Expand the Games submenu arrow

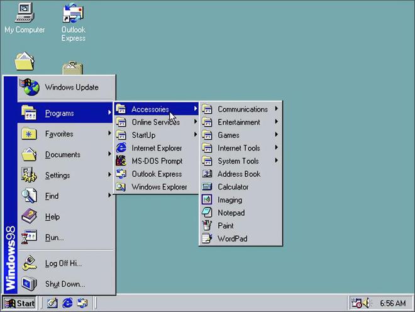(276, 135)
